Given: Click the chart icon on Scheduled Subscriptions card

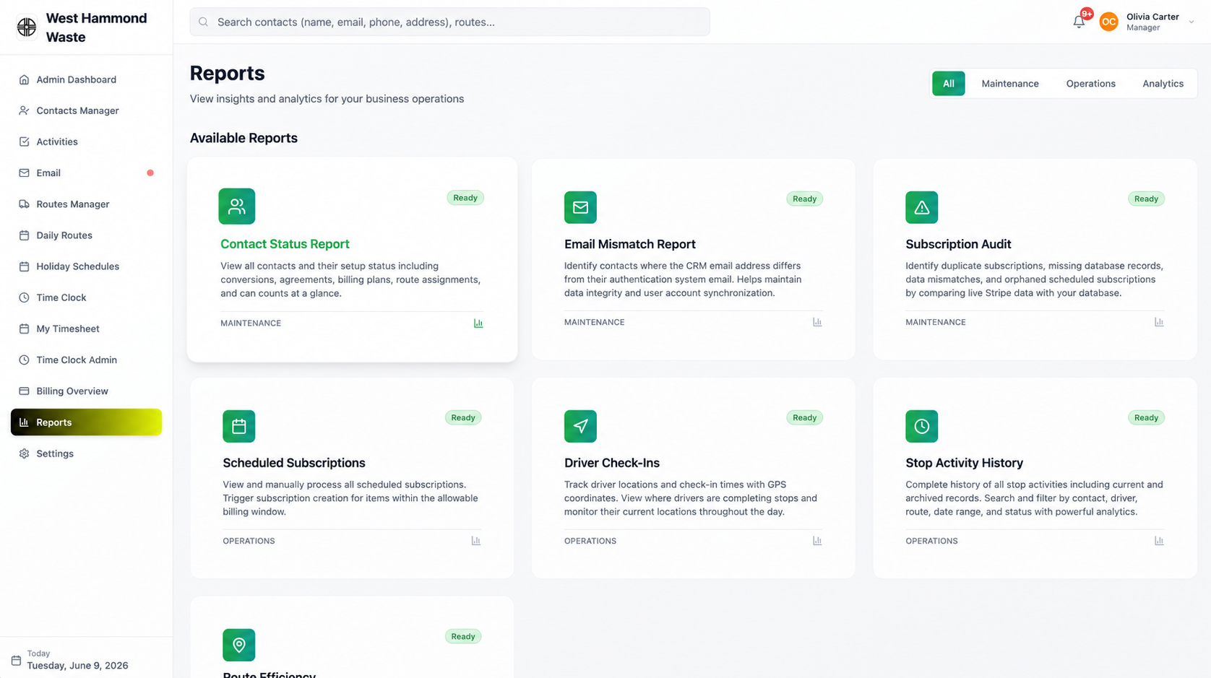Looking at the screenshot, I should coord(475,541).
